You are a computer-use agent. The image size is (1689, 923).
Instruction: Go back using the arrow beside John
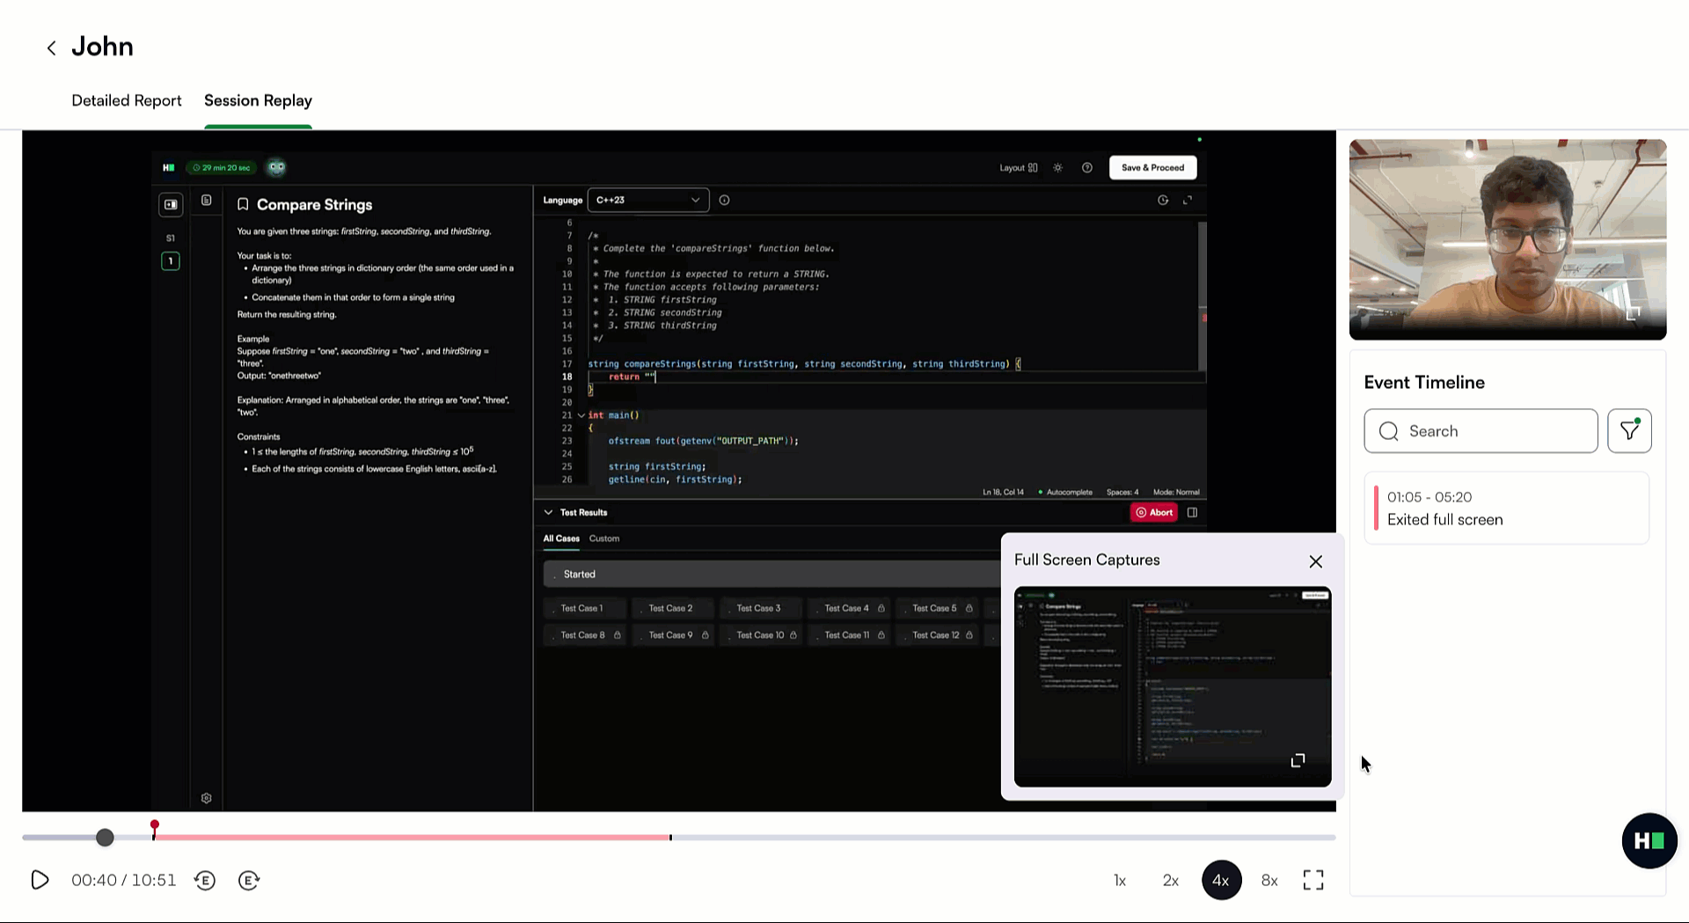click(51, 48)
